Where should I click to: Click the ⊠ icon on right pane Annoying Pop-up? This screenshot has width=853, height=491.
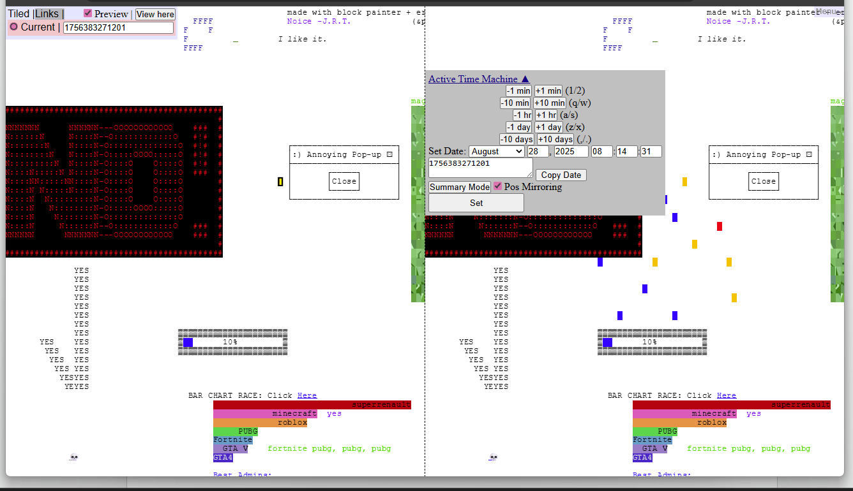click(x=808, y=154)
